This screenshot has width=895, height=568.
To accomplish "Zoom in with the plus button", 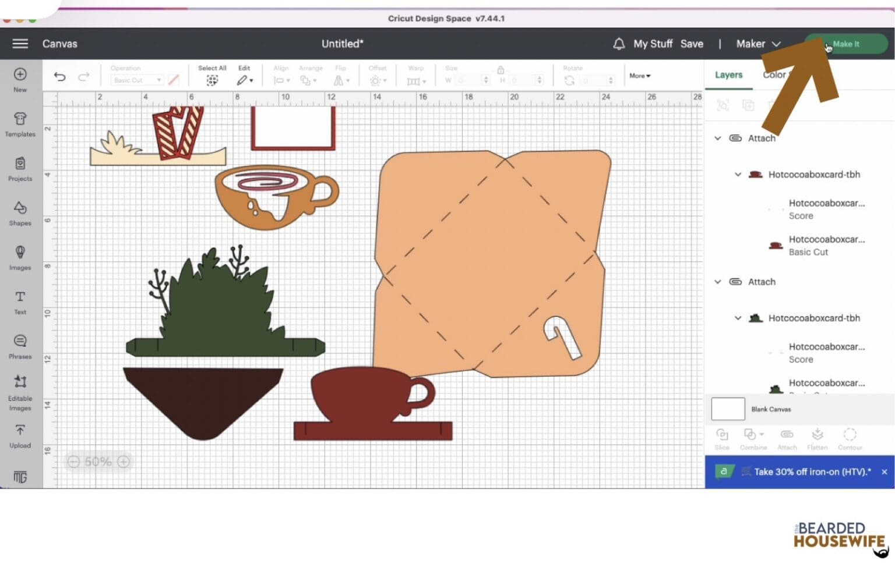I will click(x=124, y=461).
